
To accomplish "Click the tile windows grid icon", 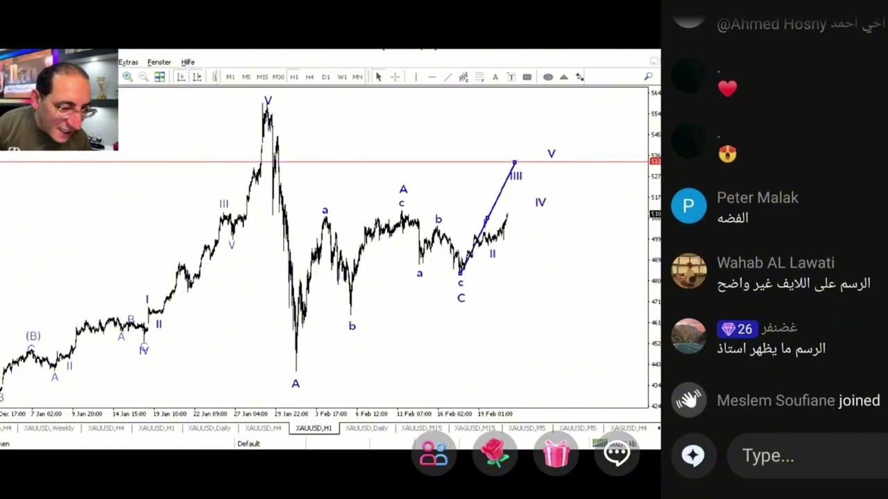I will click(x=160, y=77).
